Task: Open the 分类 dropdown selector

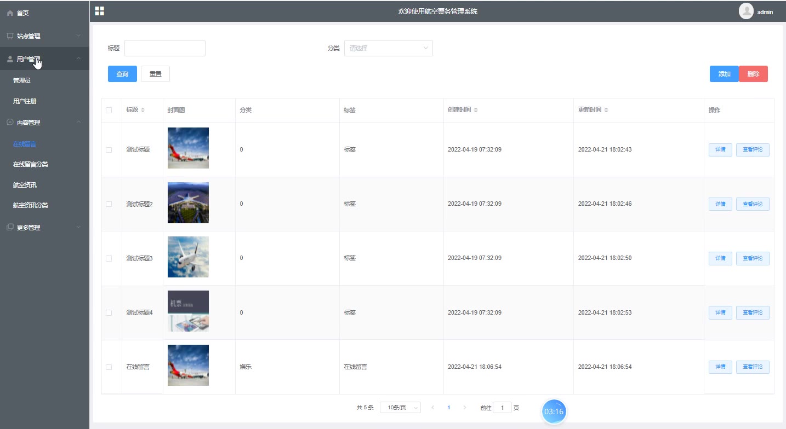Action: pos(388,48)
